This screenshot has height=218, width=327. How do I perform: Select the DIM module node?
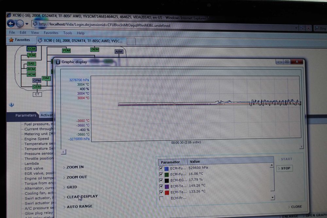[46, 78]
